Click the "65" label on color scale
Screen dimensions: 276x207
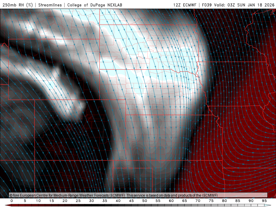coord(185,201)
